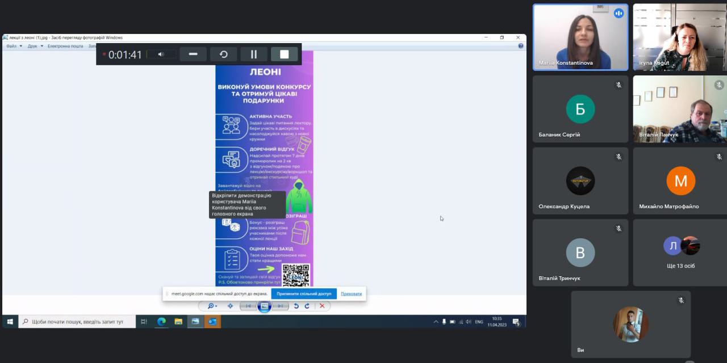Rotate the photo counterclockwise
Image resolution: width=727 pixels, height=363 pixels.
point(296,306)
